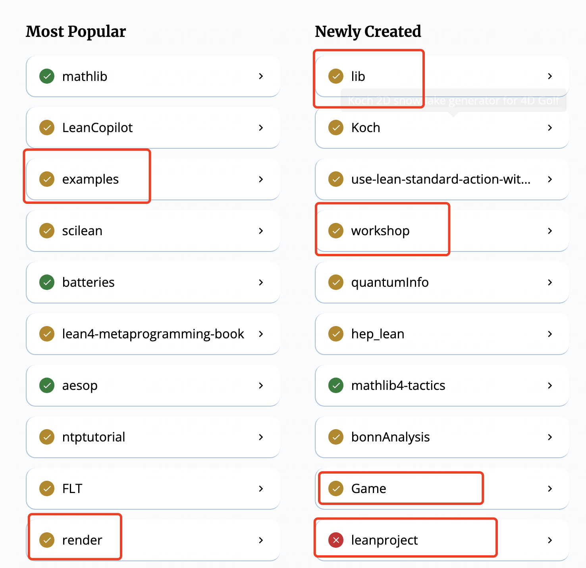Select the workshop package card
The height and width of the screenshot is (568, 586).
pyautogui.click(x=442, y=231)
